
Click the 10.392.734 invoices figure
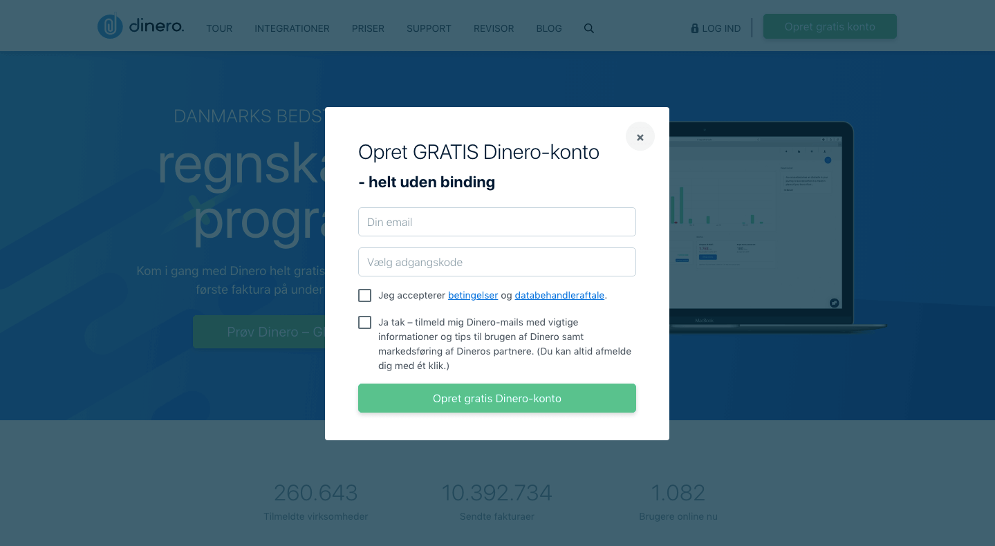[497, 493]
